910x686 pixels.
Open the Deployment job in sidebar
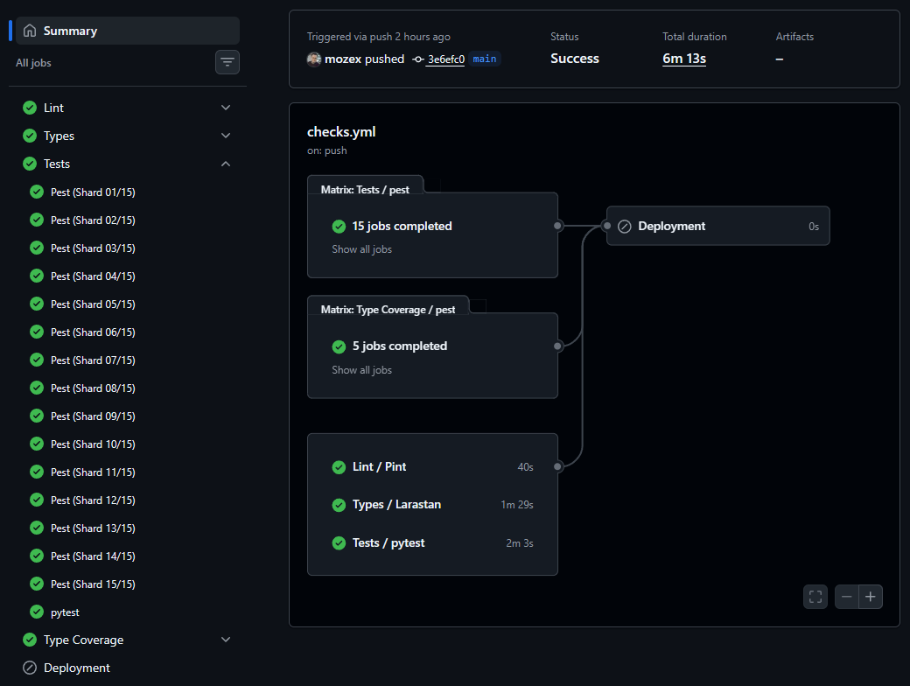(x=77, y=668)
